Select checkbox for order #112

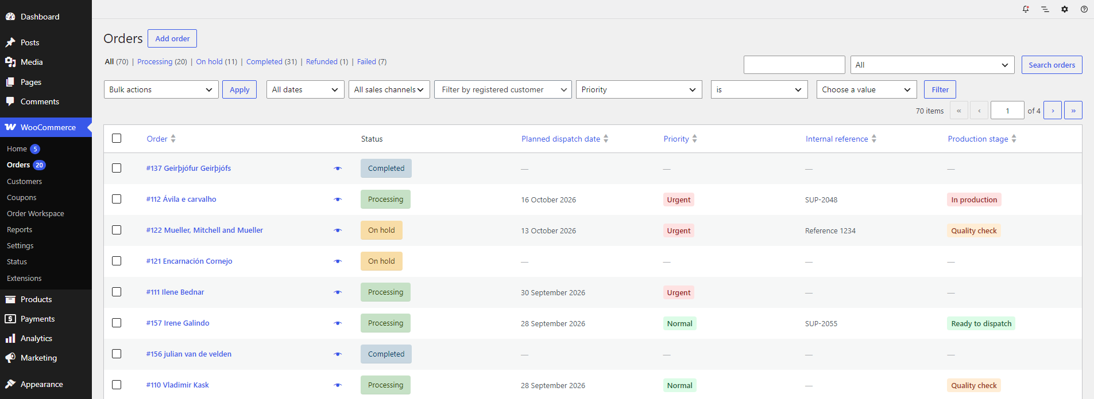click(x=117, y=199)
